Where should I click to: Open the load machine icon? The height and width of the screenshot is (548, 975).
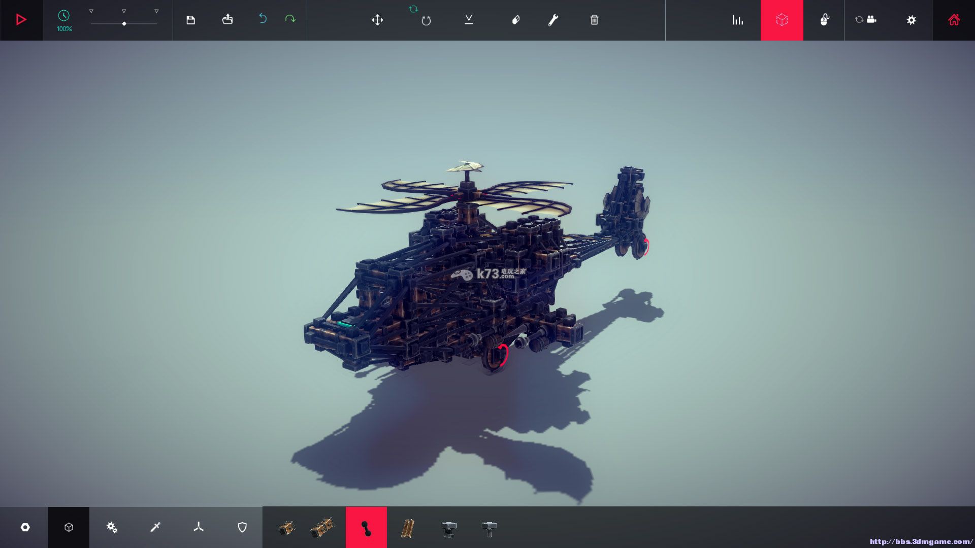(x=227, y=20)
